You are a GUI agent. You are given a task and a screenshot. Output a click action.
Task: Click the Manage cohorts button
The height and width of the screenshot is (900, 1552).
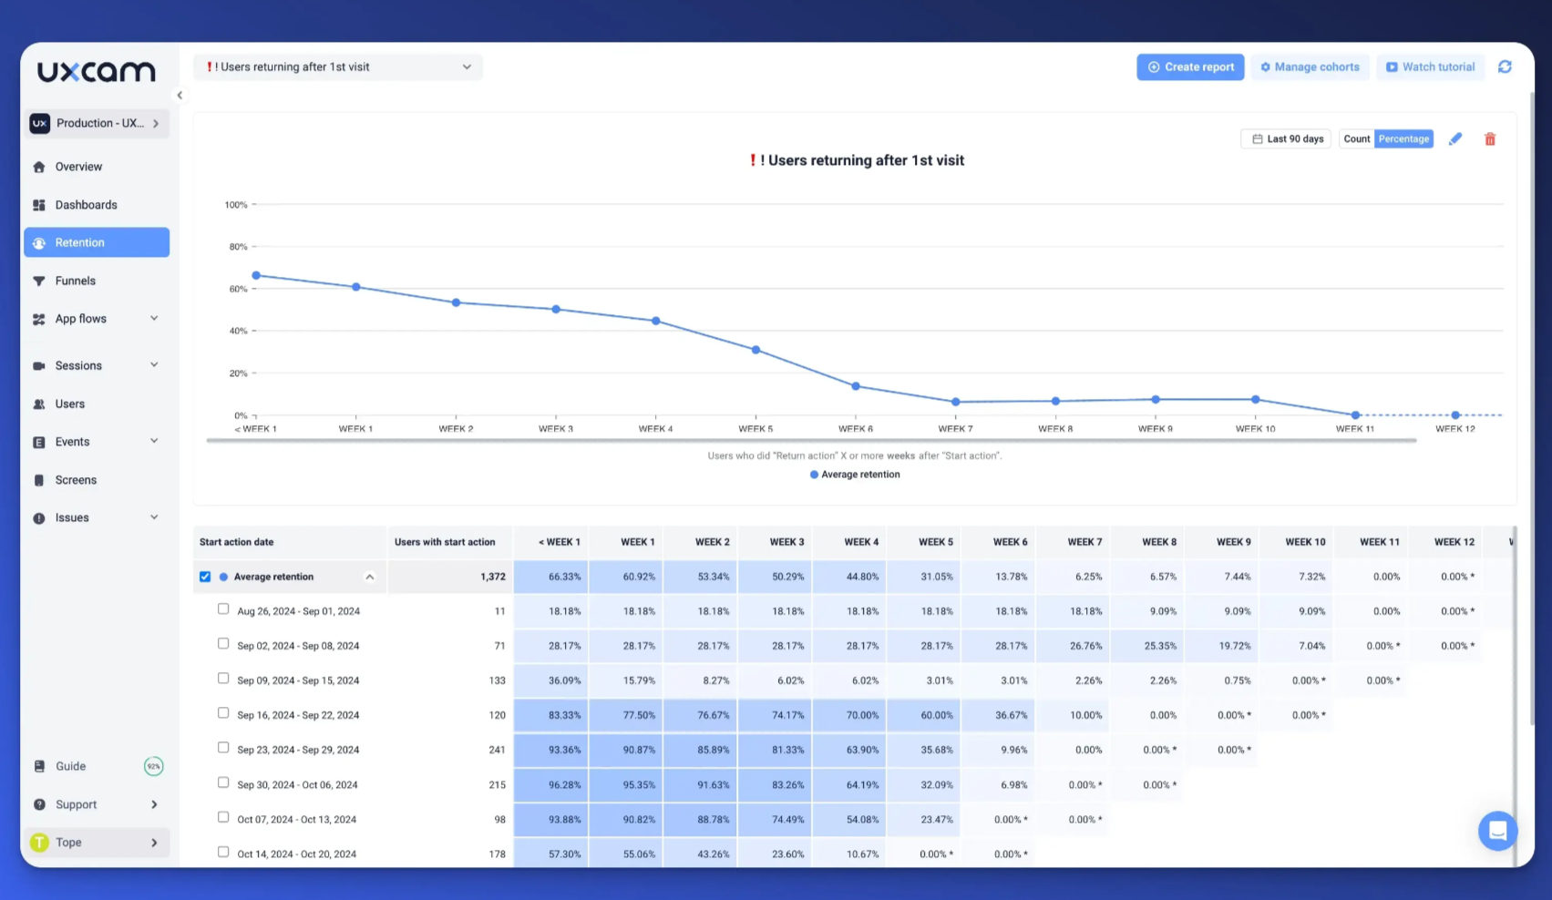click(x=1310, y=67)
